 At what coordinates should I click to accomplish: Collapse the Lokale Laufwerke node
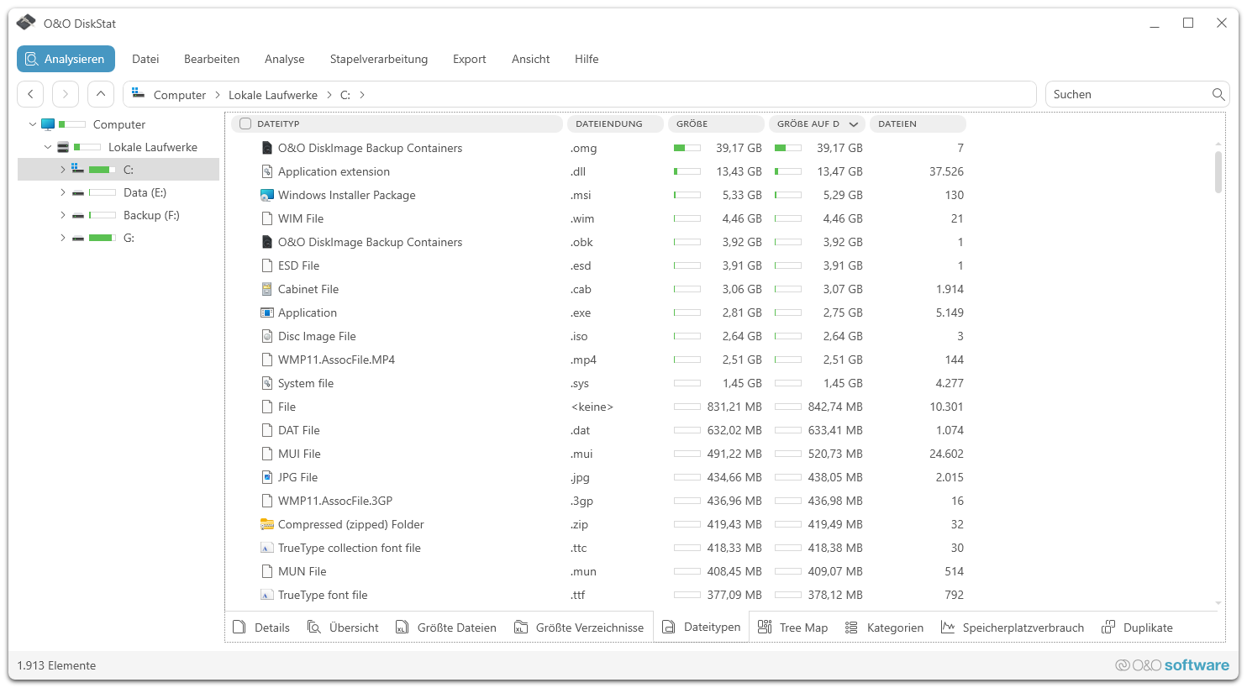[x=48, y=147]
